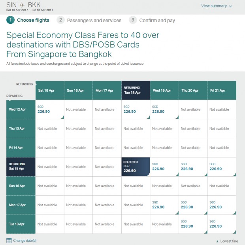Pick Mon 17 Apr departing, Thu 20 Apr returning fare
The height and width of the screenshot is (245, 245).
pos(193,205)
